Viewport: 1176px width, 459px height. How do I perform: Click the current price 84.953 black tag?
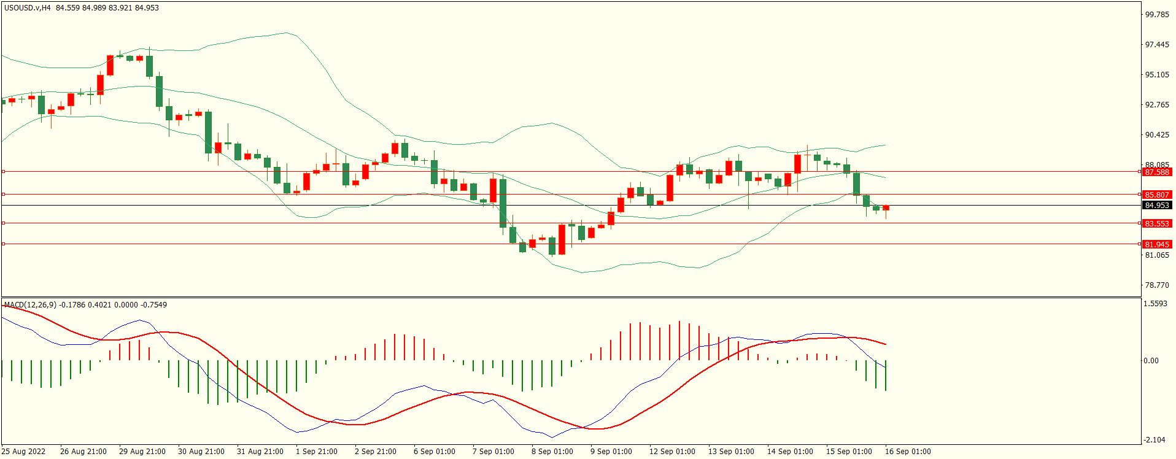pyautogui.click(x=1157, y=206)
